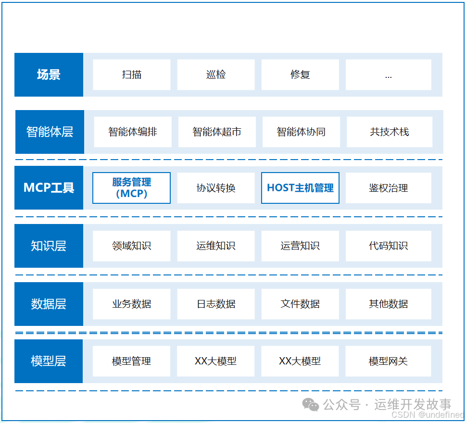Open the 服务管理 (MCP) highlighted box
Image resolution: width=466 pixels, height=423 pixels.
click(132, 188)
